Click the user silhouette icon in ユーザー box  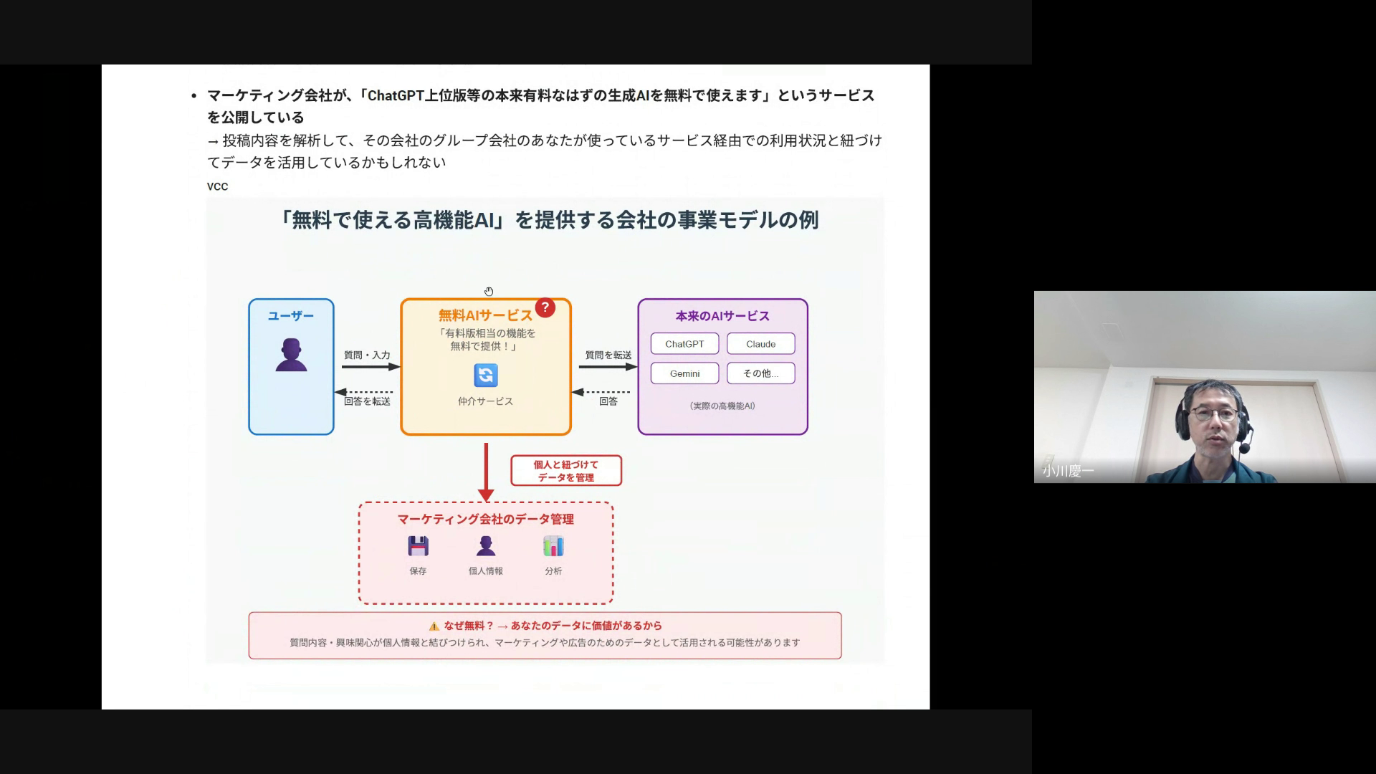(291, 355)
